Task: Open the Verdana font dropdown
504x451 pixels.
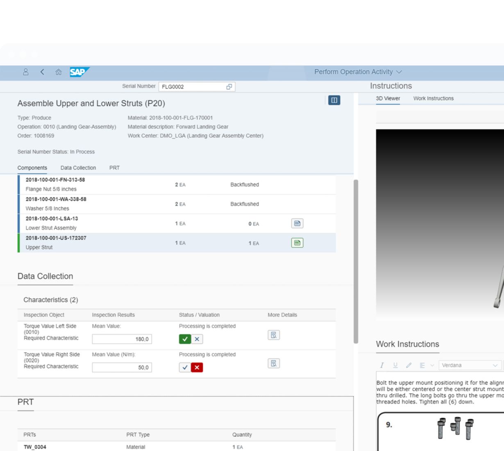Action: pos(470,365)
